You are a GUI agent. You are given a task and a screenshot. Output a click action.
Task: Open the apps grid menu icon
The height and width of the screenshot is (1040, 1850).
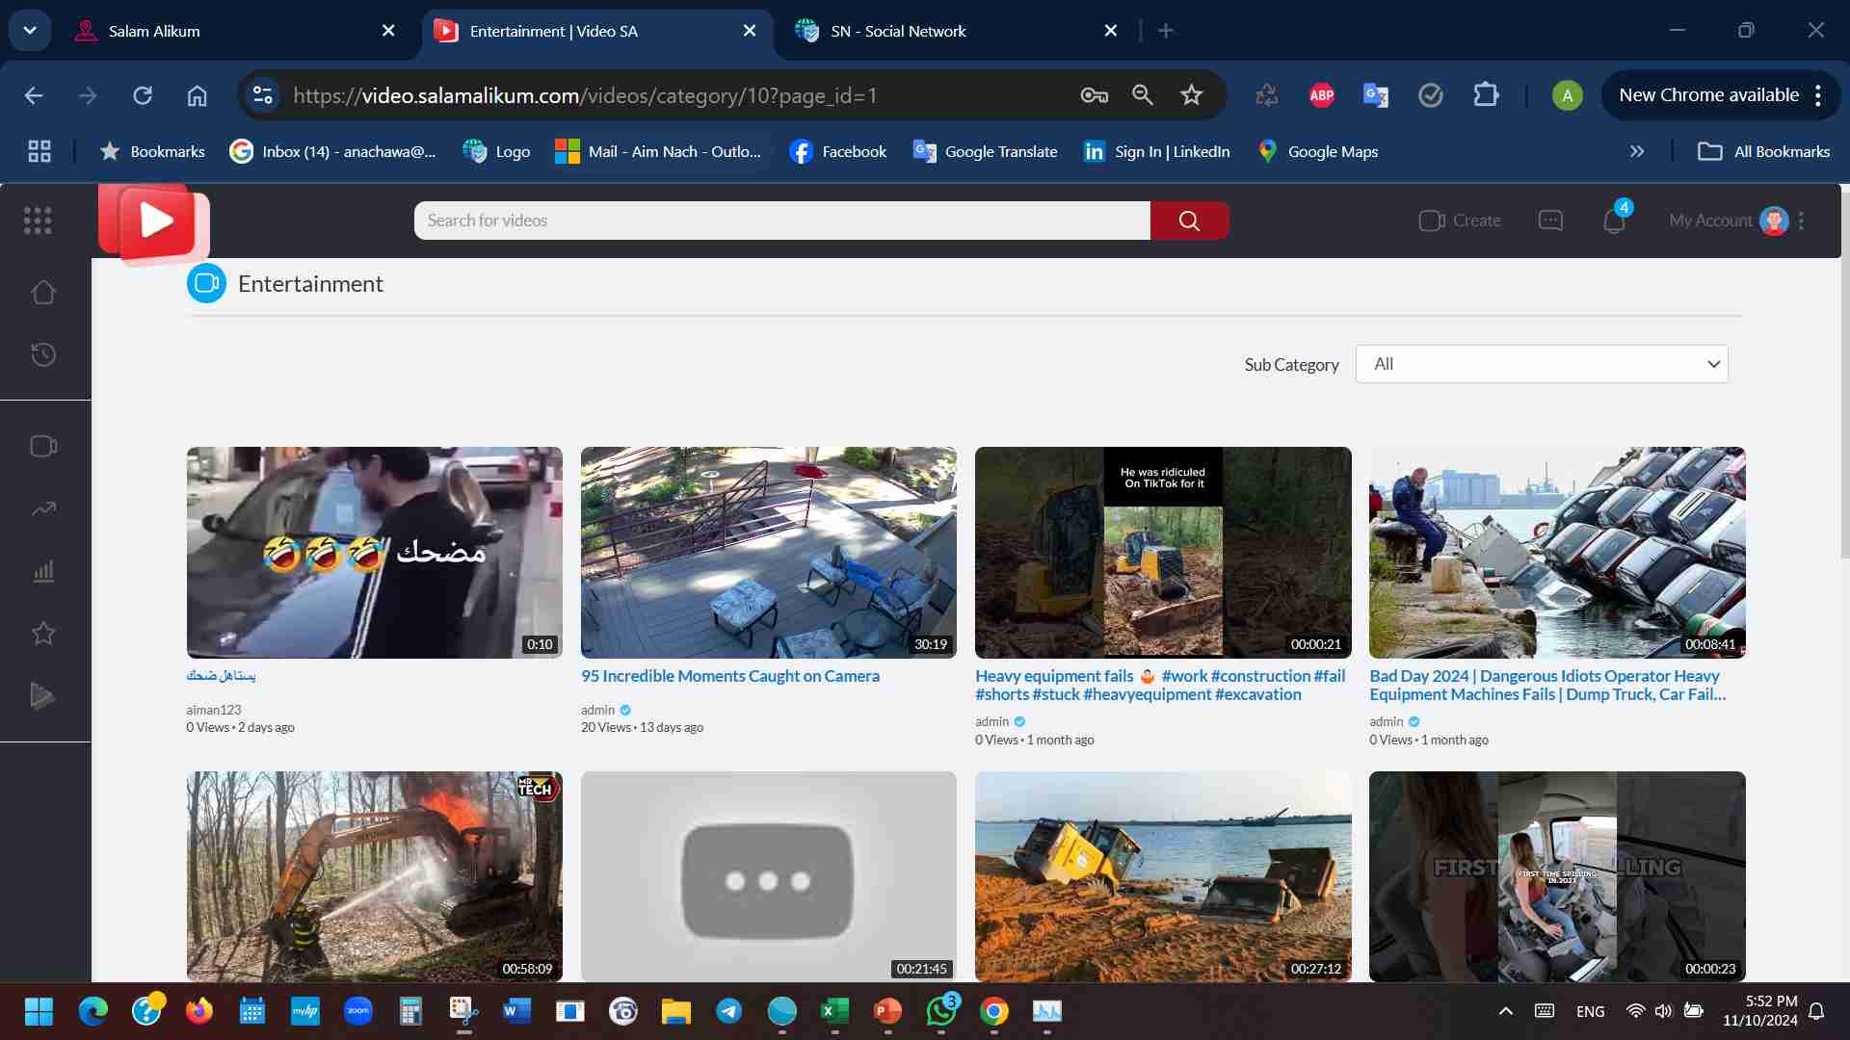(38, 221)
